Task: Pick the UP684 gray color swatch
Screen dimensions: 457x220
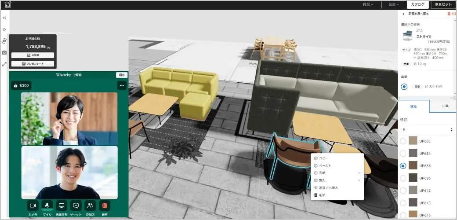Action: [413, 154]
